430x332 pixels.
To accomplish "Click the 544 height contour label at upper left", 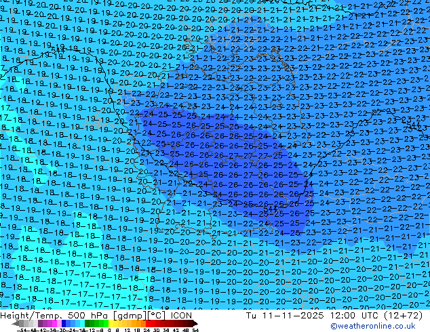I will point(58,51).
